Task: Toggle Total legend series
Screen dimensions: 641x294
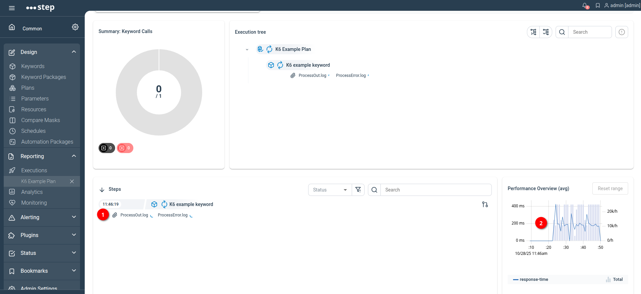Action: [614, 280]
